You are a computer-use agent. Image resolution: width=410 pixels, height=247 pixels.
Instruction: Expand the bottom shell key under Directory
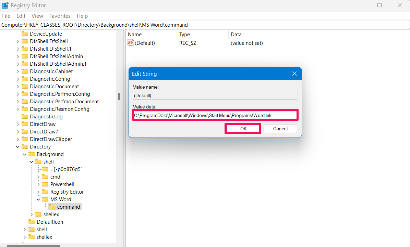[25, 230]
